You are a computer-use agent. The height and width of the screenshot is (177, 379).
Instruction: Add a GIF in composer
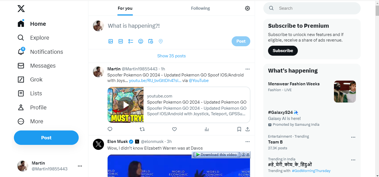coord(121,41)
